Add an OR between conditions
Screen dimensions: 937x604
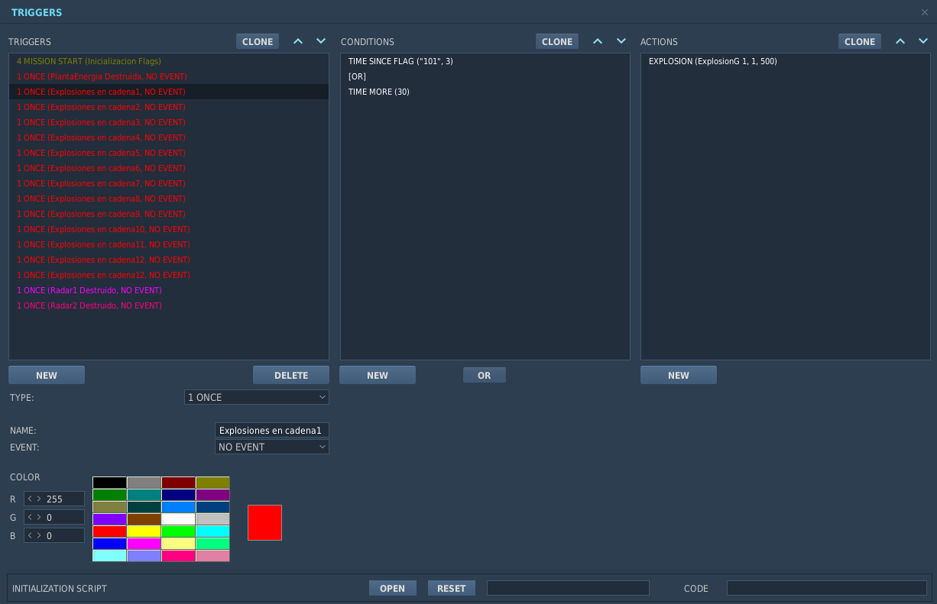(485, 375)
